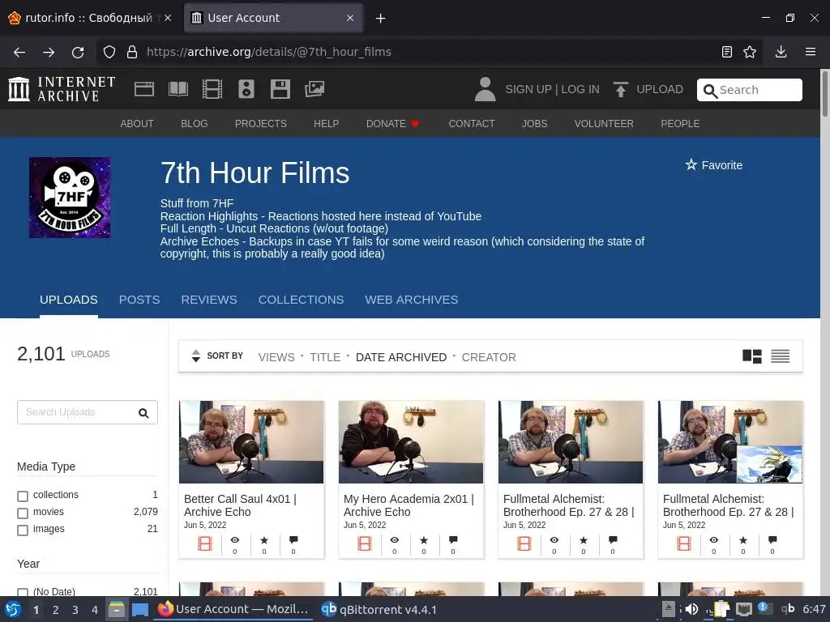Close the User Account browser tab
830x622 pixels.
tap(350, 18)
